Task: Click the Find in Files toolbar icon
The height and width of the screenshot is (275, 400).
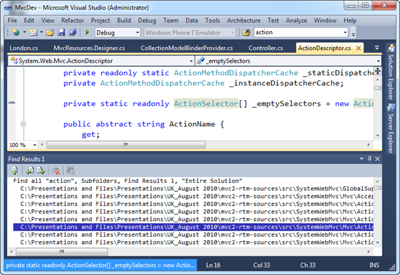Action: (246, 33)
